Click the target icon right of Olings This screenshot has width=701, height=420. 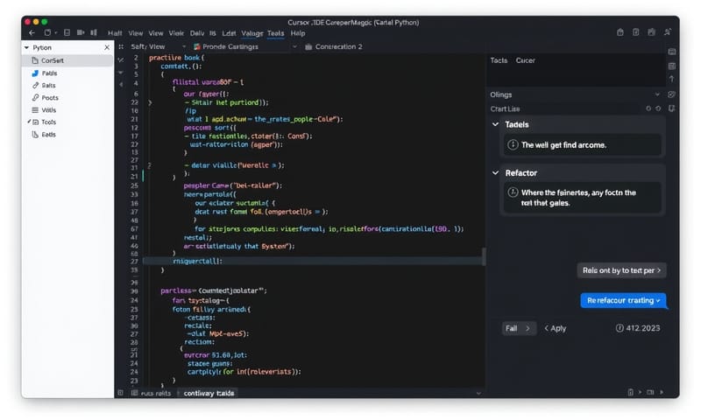click(x=671, y=94)
